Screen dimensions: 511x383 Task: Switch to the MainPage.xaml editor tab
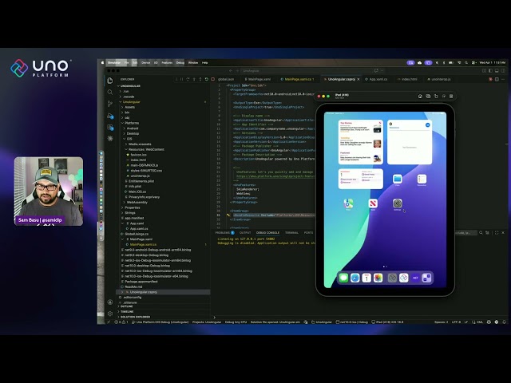pyautogui.click(x=259, y=79)
